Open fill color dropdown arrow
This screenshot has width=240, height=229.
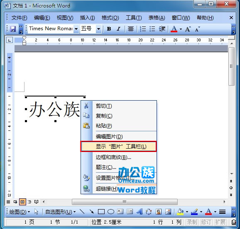187,212
